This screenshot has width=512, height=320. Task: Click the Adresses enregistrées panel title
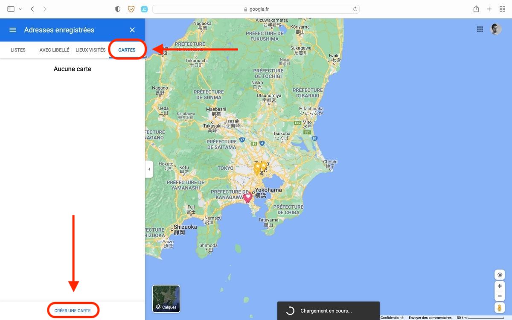[x=59, y=30]
